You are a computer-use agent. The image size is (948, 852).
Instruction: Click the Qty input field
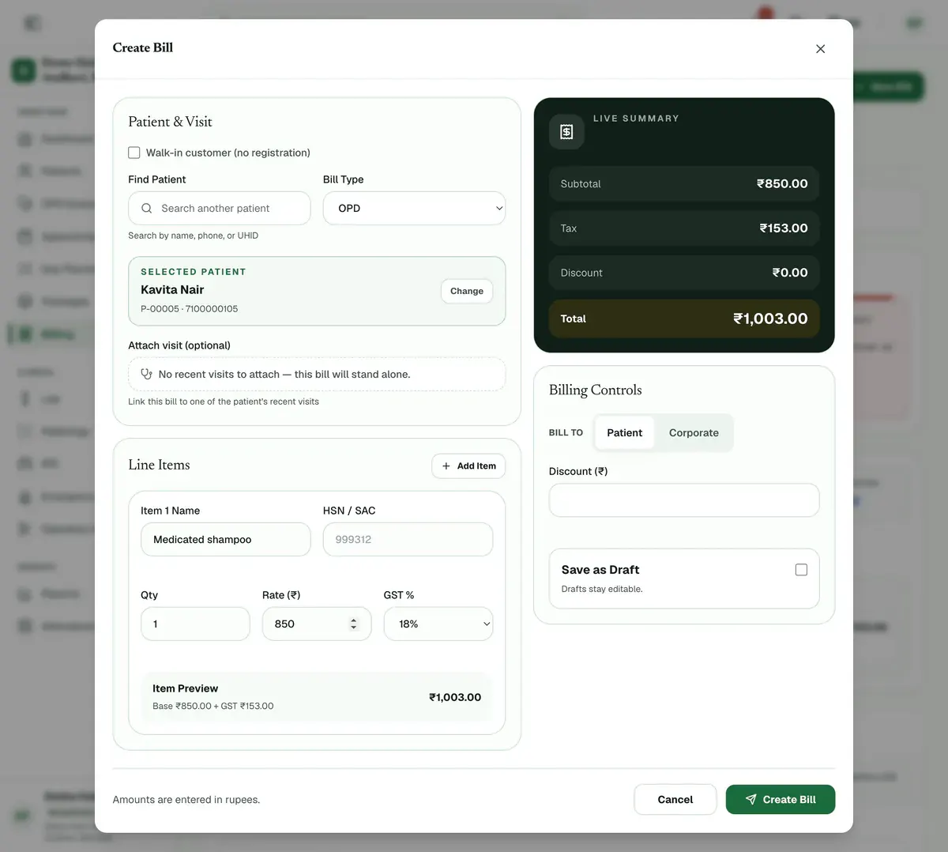(x=195, y=624)
